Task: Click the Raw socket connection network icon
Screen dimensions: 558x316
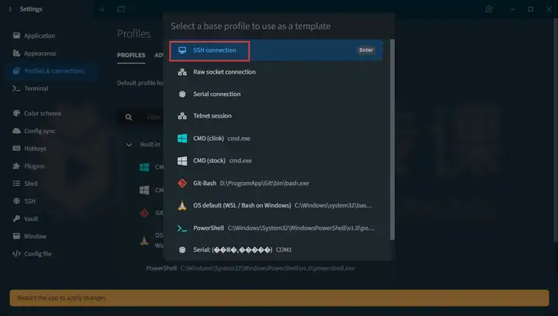Action: coord(182,72)
